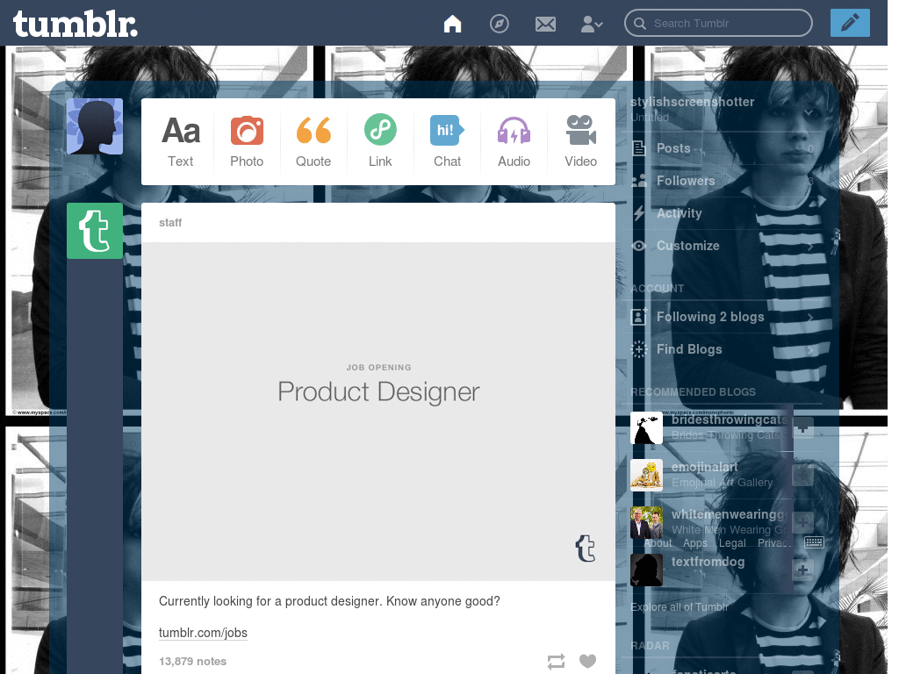Viewport: 899px width, 674px height.
Task: Create a new Link post
Action: [380, 141]
